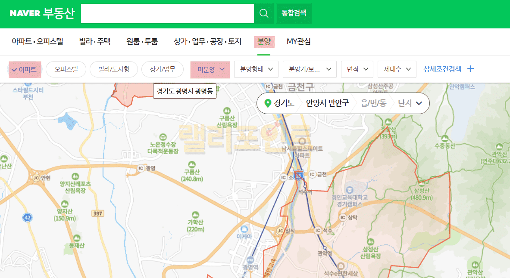Click the 광명 IC interchange marker

140,168
